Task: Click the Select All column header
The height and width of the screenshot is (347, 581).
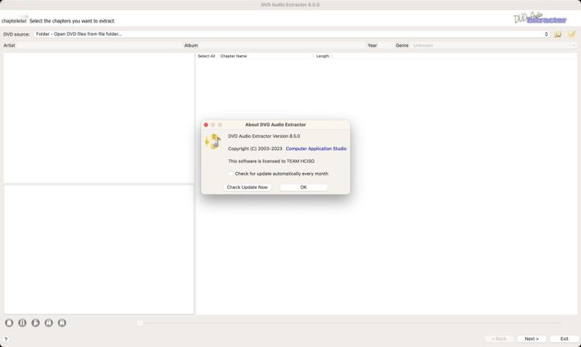Action: click(206, 56)
